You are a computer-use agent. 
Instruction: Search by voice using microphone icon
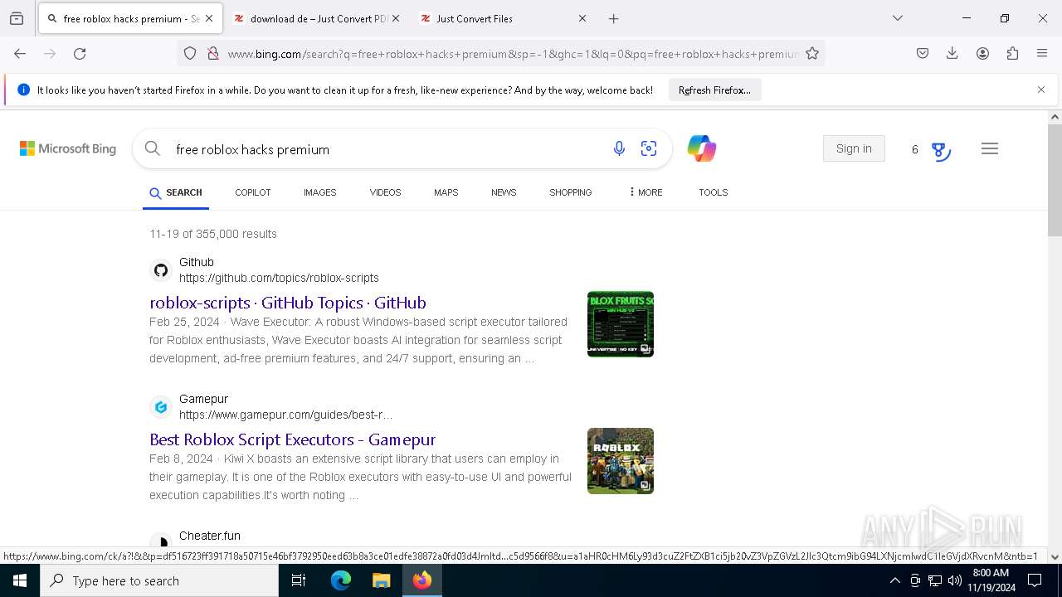point(619,148)
